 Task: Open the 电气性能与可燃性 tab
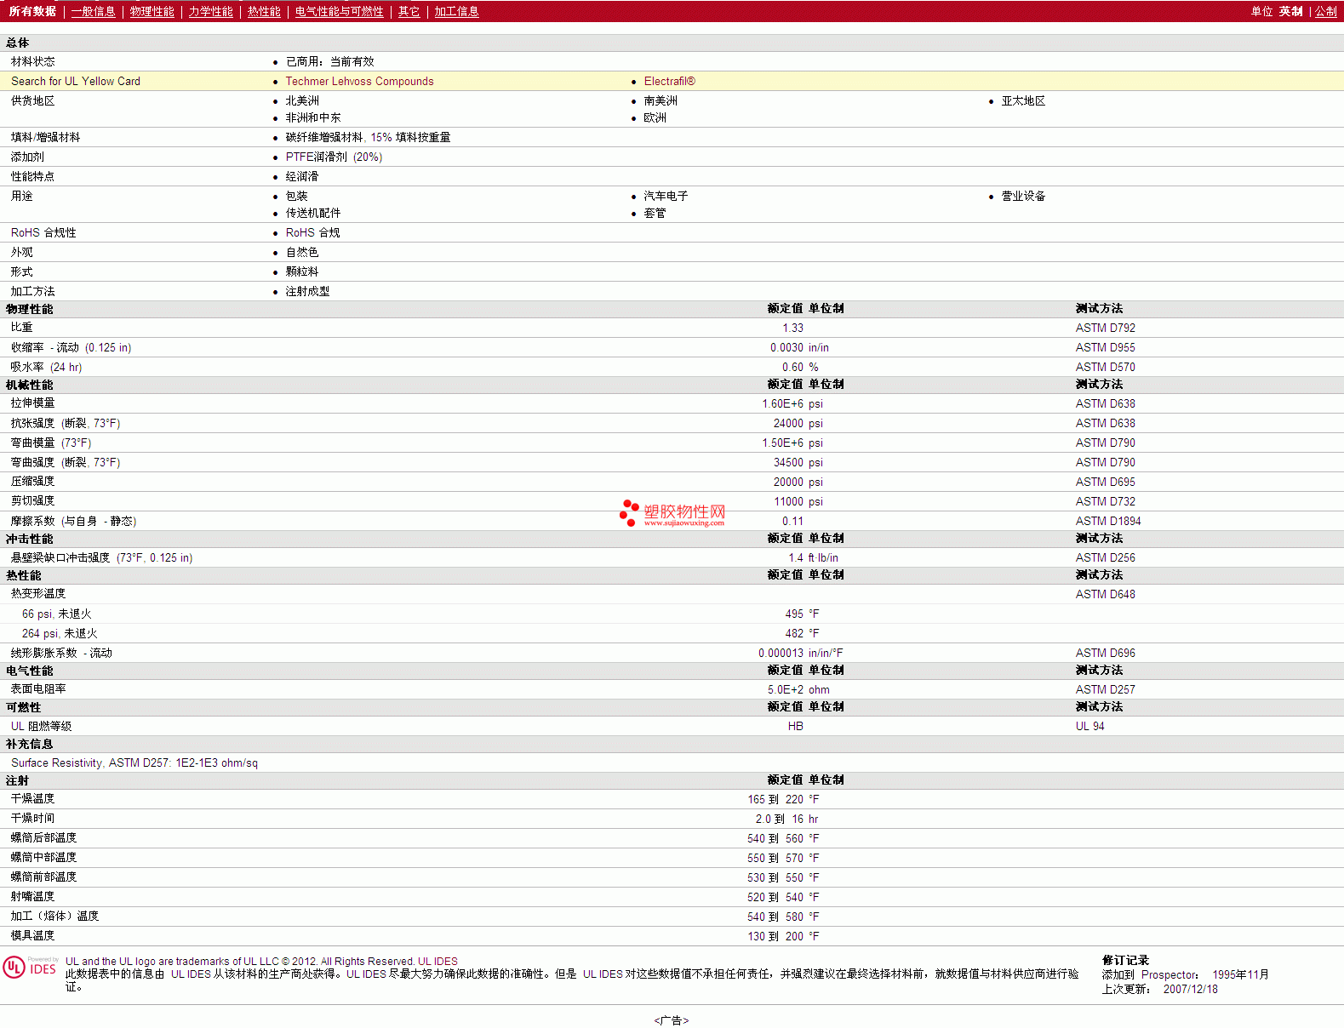tap(339, 12)
